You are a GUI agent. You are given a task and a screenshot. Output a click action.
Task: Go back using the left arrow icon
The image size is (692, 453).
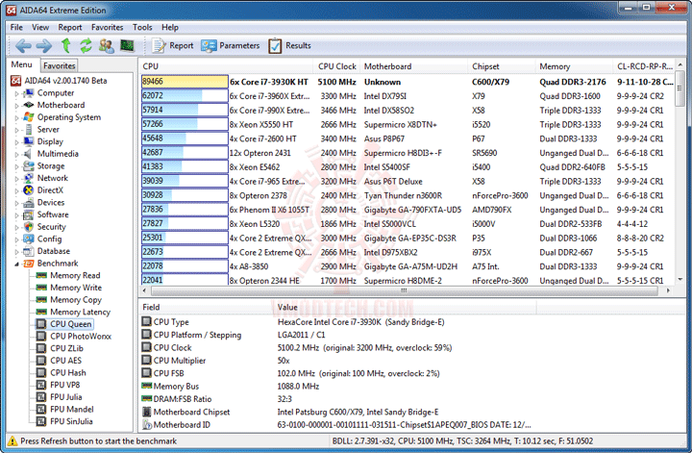(x=23, y=45)
